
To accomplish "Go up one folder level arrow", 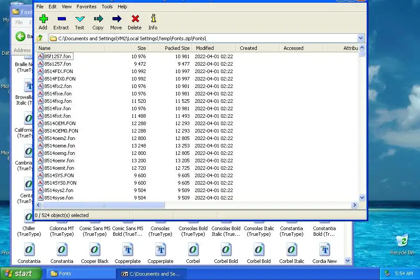I will pyautogui.click(x=40, y=38).
